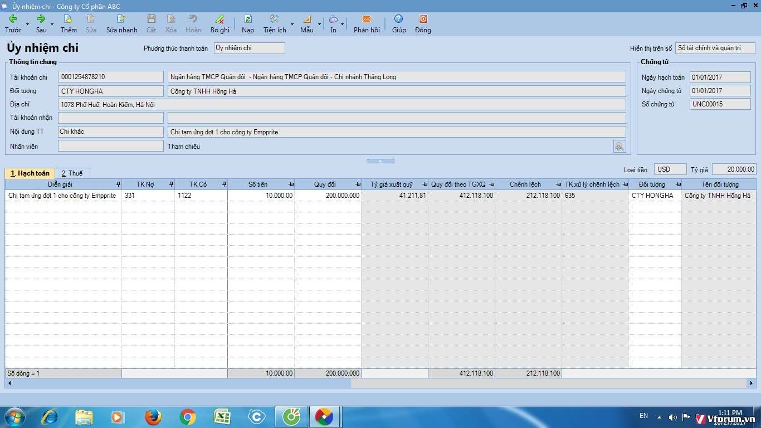Toggle pin on the Diễn giải column header
The width and height of the screenshot is (761, 428).
[118, 184]
